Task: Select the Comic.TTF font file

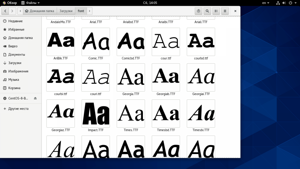Action: click(x=96, y=42)
